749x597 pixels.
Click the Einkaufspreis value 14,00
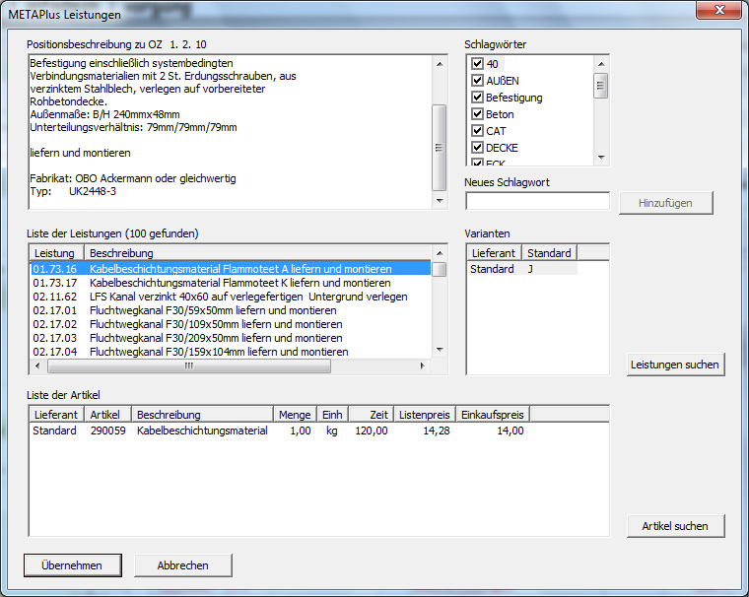pos(511,431)
